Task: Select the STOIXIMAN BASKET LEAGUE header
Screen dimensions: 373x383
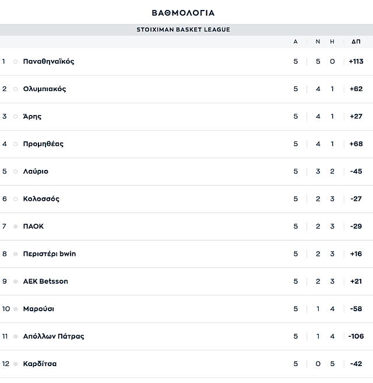Action: (183, 30)
